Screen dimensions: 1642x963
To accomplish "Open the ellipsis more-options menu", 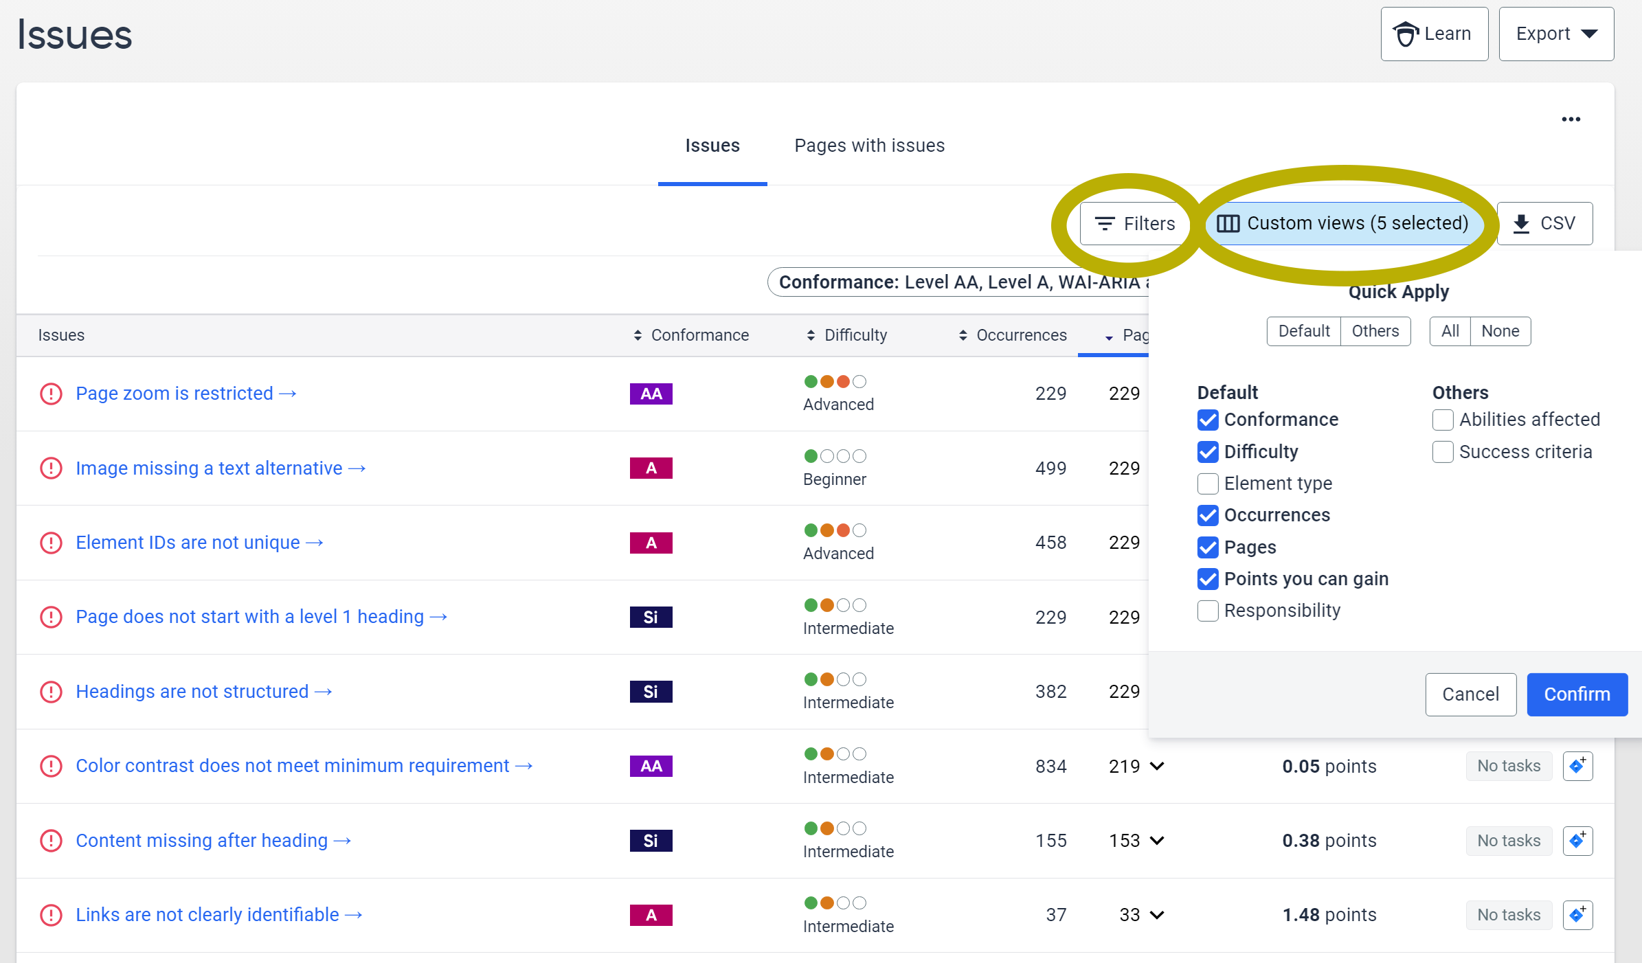I will click(1571, 120).
